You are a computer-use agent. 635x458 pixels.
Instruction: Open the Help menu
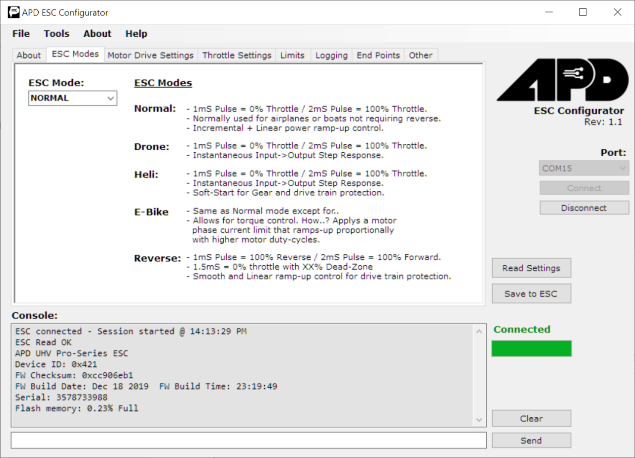tap(136, 33)
